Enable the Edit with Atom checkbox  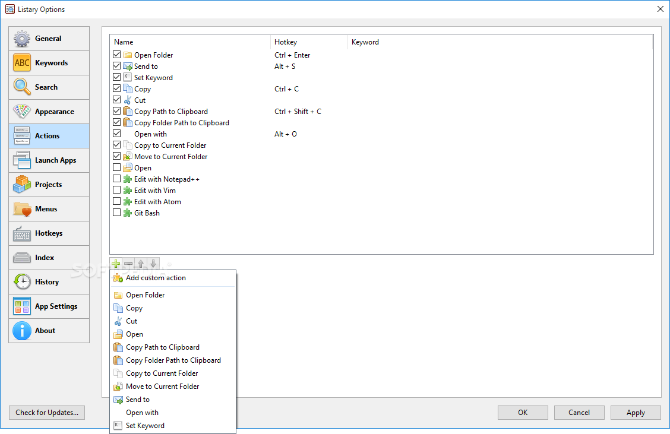(x=116, y=201)
